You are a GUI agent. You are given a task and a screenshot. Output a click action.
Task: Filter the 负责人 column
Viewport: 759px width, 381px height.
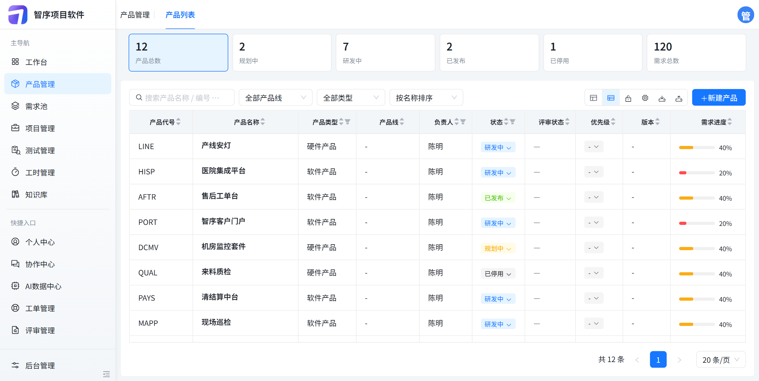click(x=463, y=122)
